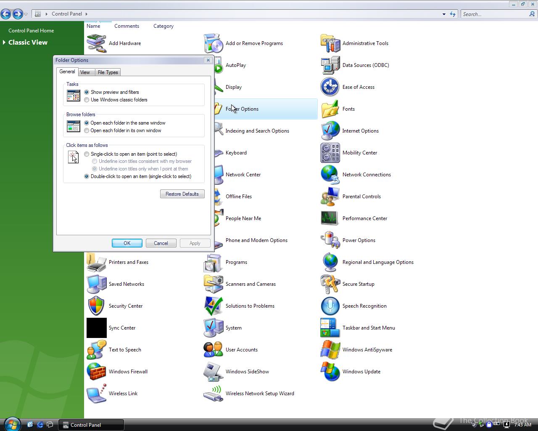The image size is (538, 431).
Task: Open the Fonts folder icon
Action: tap(330, 109)
